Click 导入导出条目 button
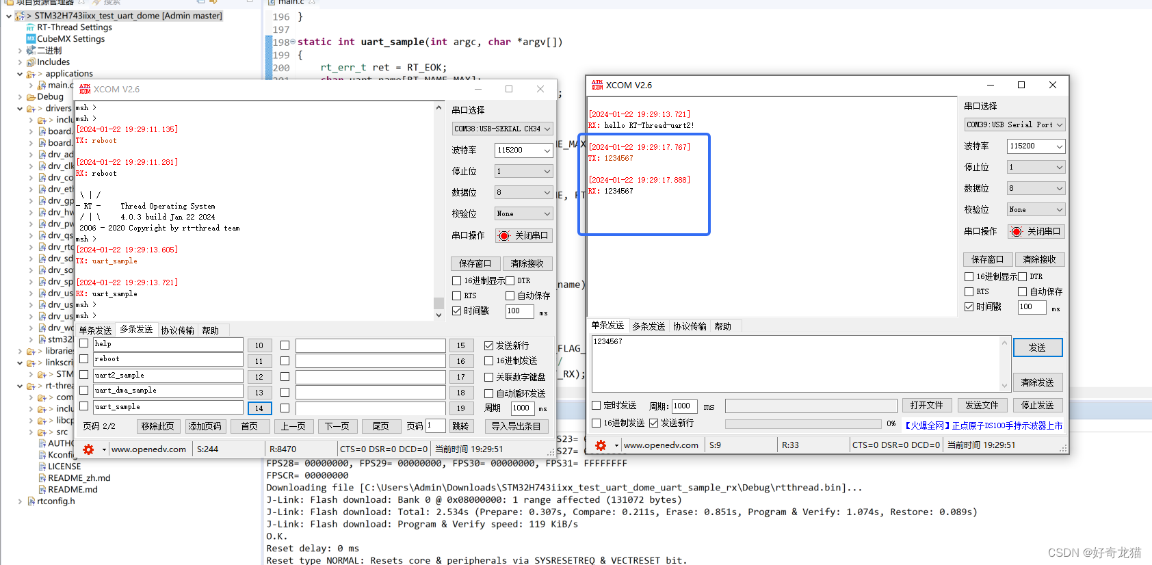 point(516,426)
